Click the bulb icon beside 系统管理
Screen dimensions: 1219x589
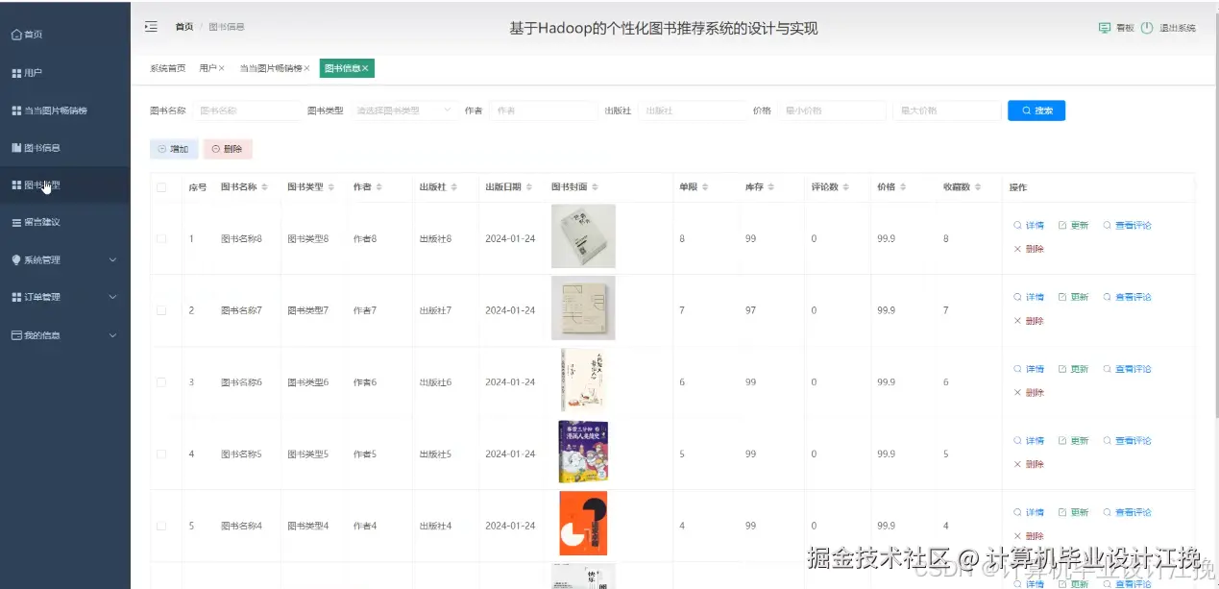click(16, 259)
